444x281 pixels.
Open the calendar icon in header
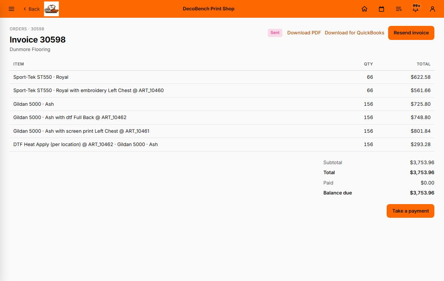pyautogui.click(x=381, y=9)
